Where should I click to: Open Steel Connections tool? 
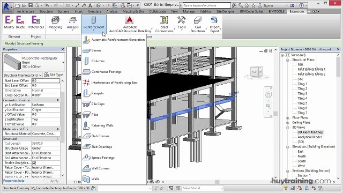[165, 25]
